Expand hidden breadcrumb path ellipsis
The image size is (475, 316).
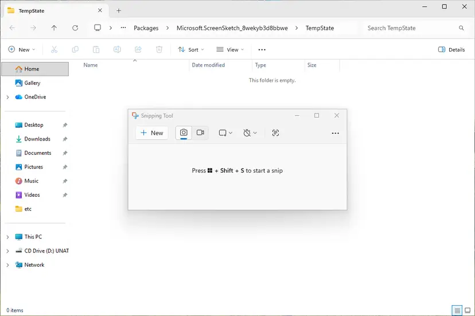point(123,28)
